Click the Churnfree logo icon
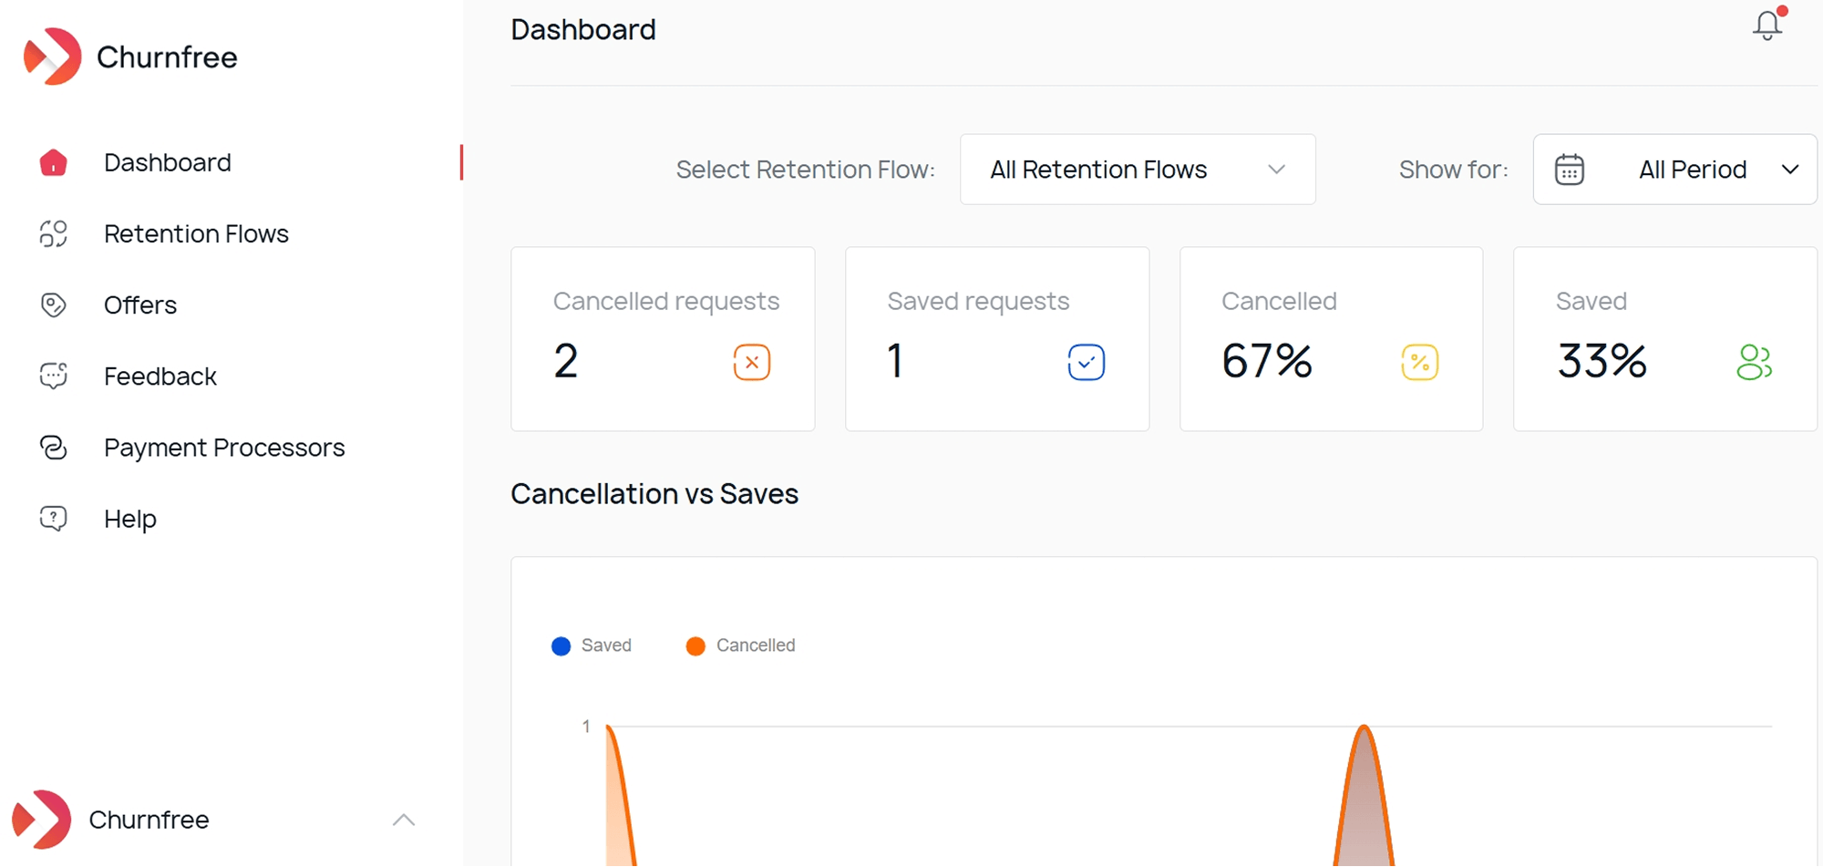Screen dimensions: 1823x867 click(x=52, y=57)
